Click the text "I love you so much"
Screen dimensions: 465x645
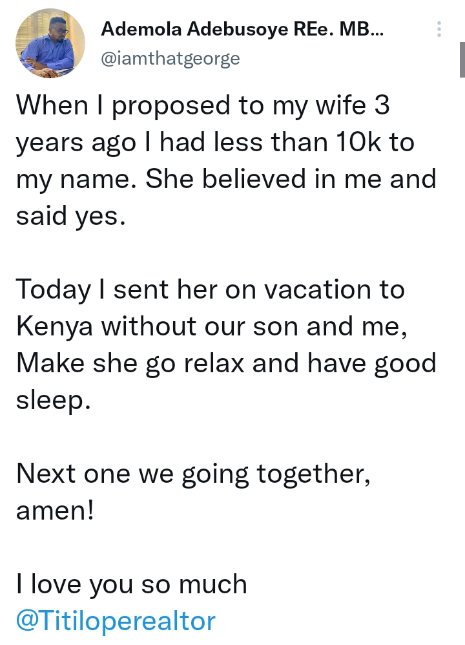coord(132,584)
